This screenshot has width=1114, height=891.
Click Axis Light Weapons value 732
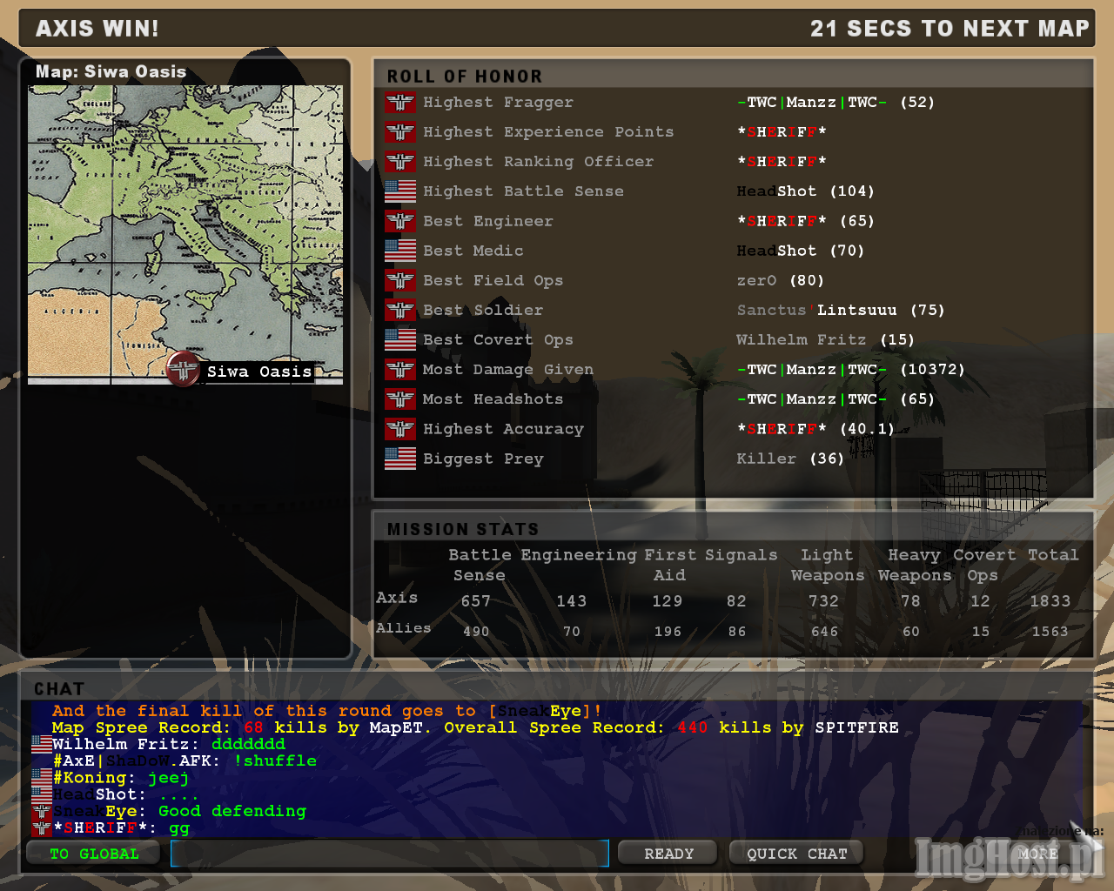(x=823, y=601)
